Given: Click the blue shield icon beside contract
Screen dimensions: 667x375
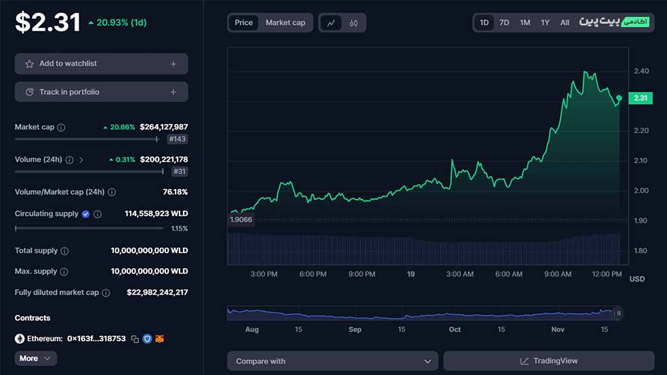Looking at the screenshot, I should tap(147, 338).
